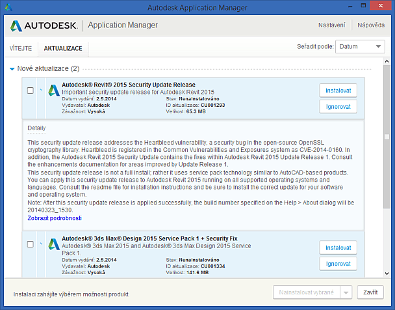395x310 pixels.
Task: Open the Seřadit podle Datum dropdown
Action: (360, 46)
